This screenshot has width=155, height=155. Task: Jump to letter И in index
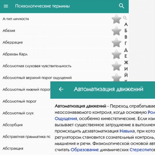click(126, 69)
